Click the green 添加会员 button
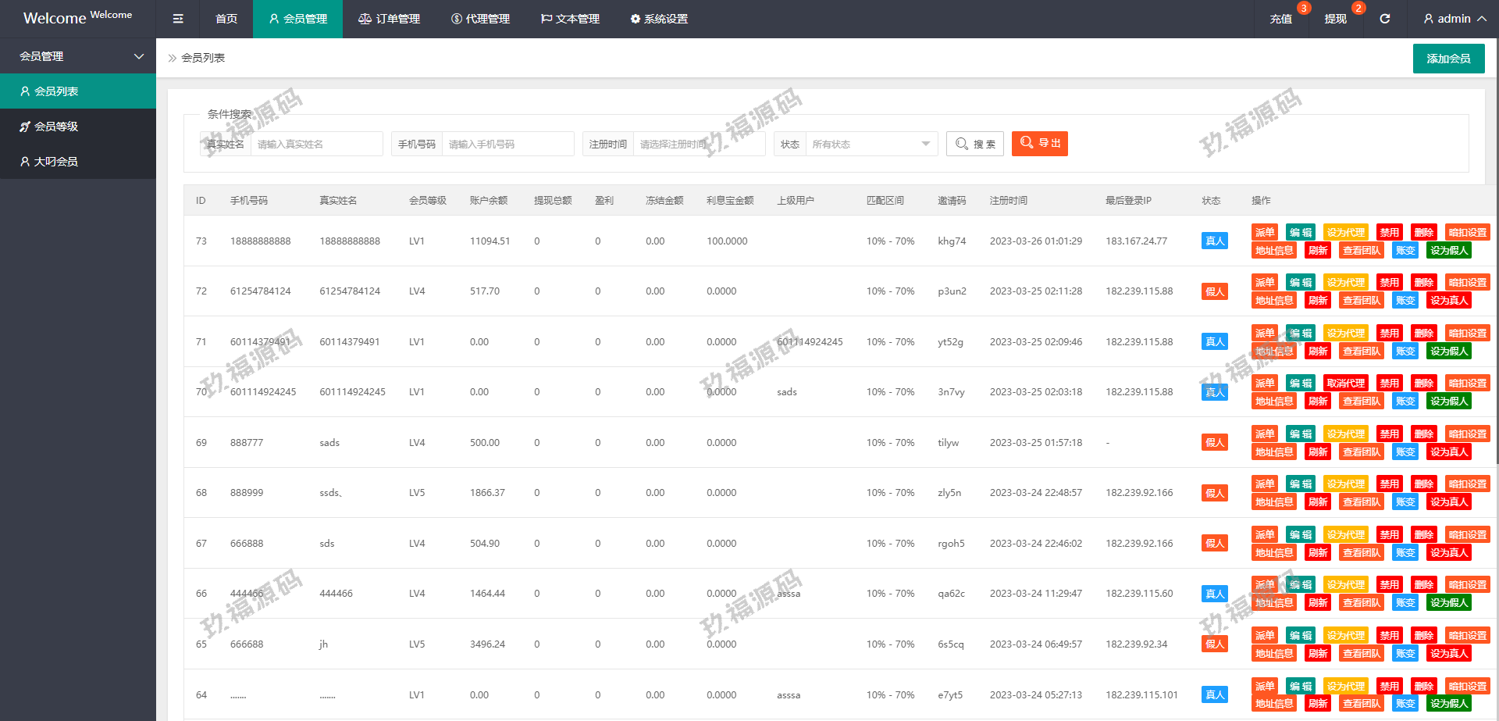 pos(1448,59)
